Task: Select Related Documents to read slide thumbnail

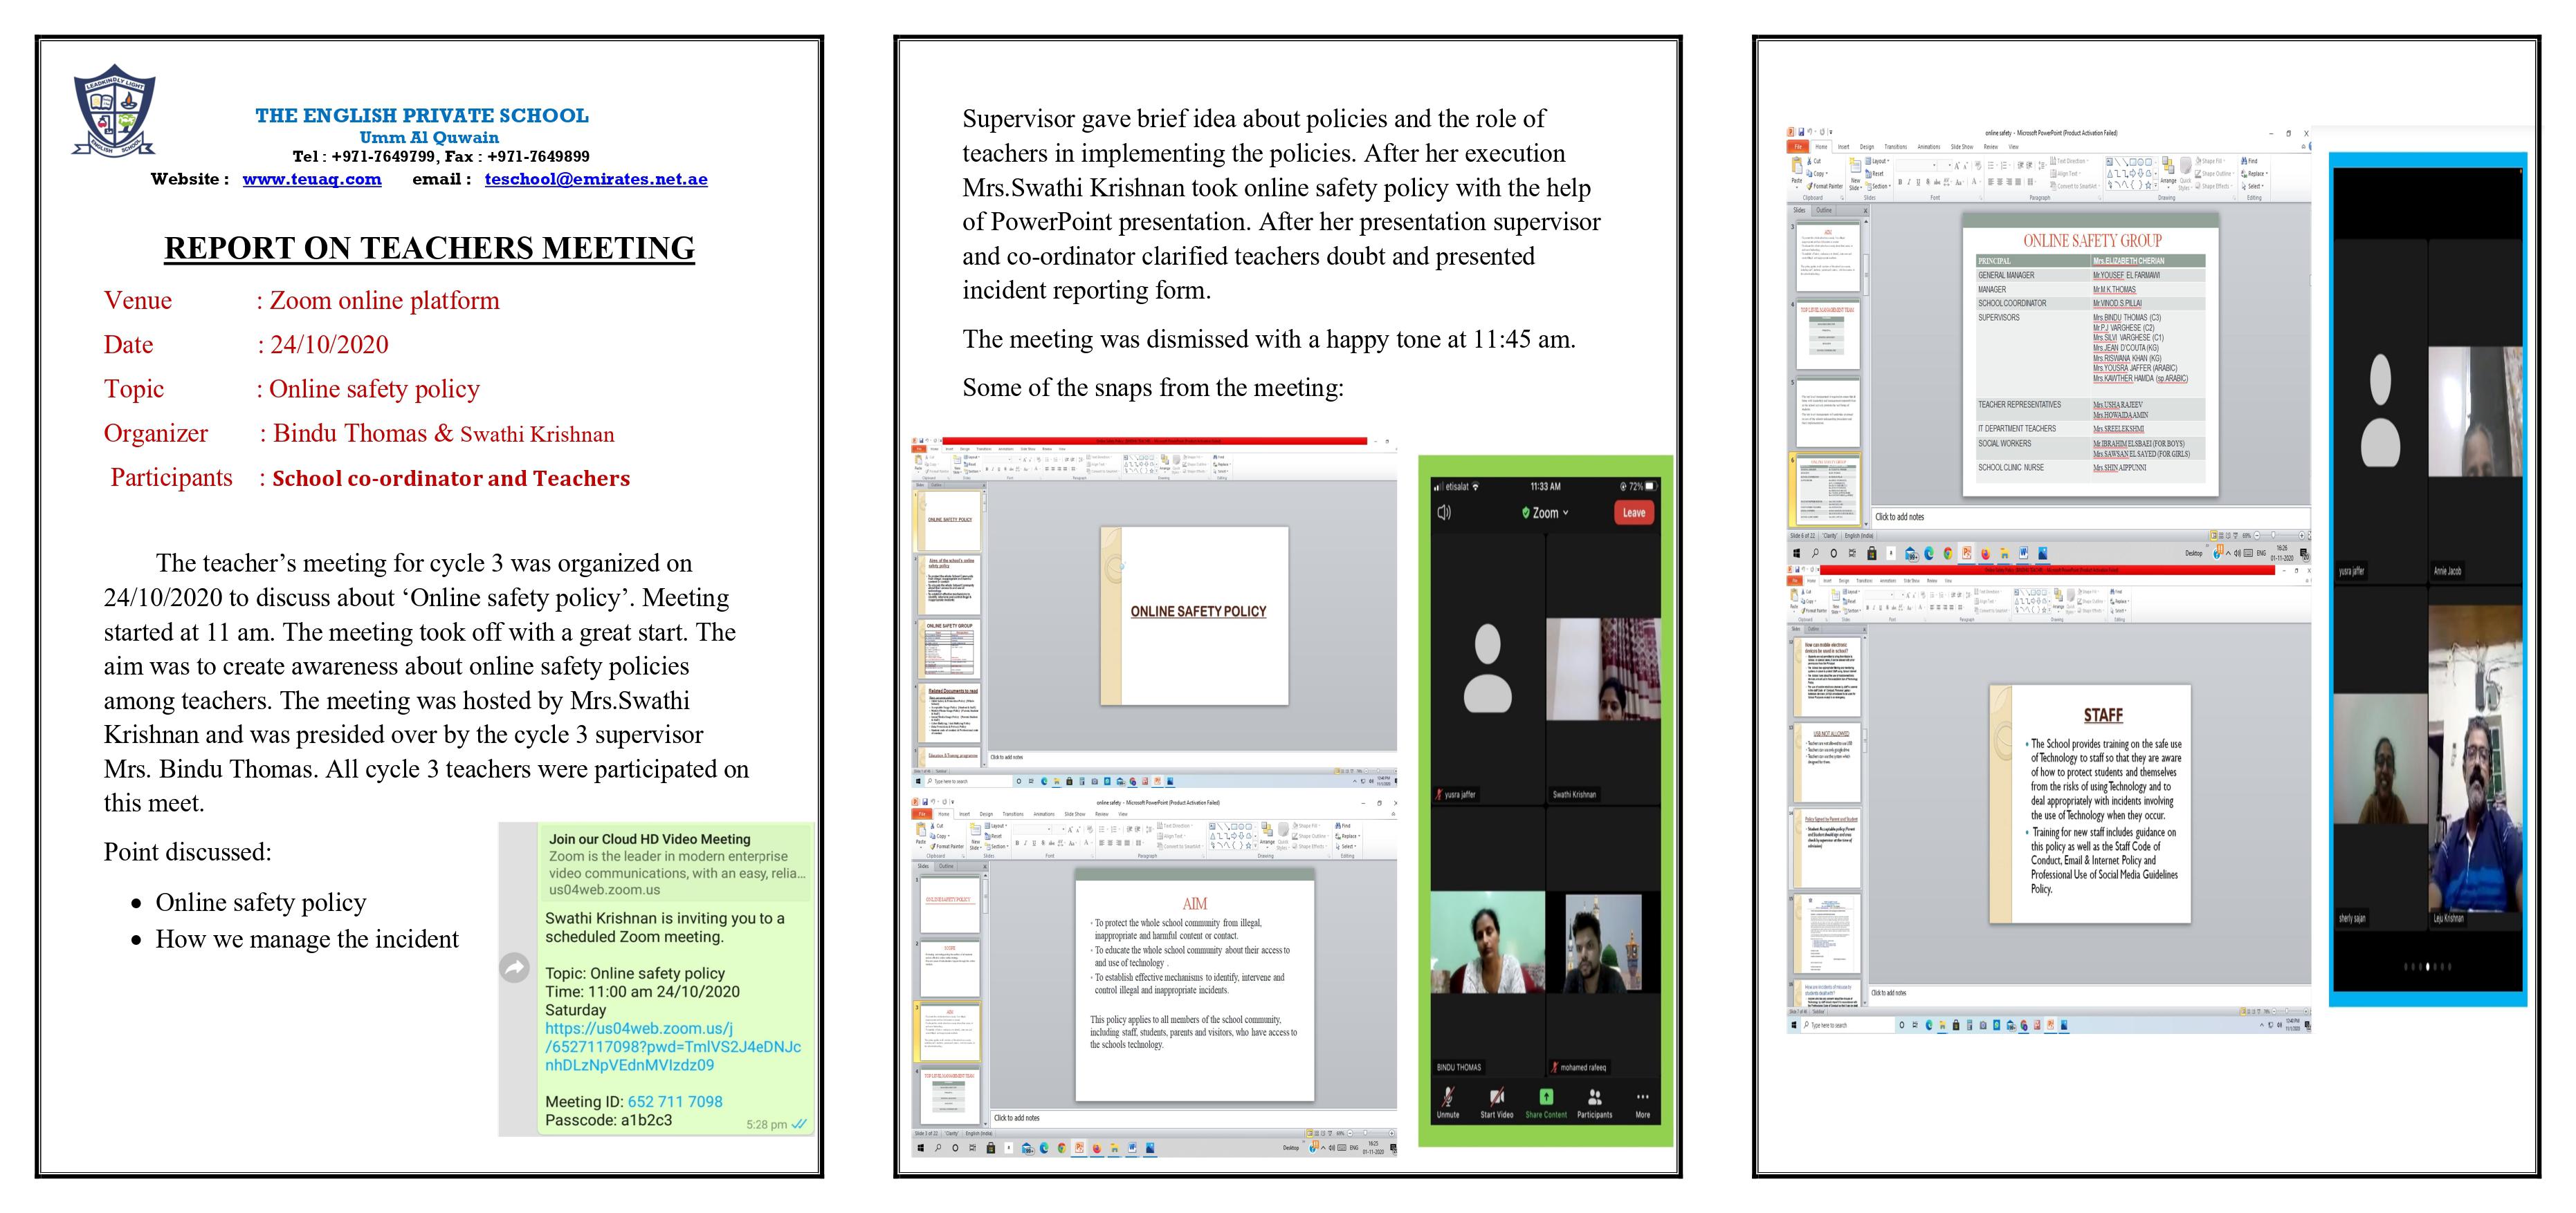Action: [x=951, y=713]
